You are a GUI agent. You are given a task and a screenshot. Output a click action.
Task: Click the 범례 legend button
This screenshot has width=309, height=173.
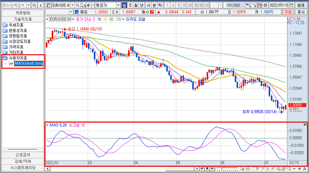tap(301, 5)
